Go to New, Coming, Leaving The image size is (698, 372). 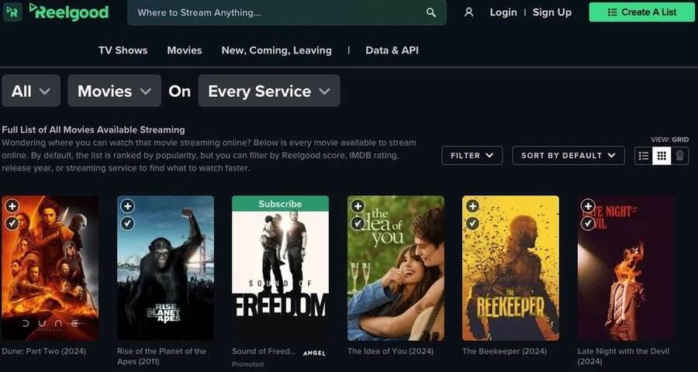[x=276, y=50]
